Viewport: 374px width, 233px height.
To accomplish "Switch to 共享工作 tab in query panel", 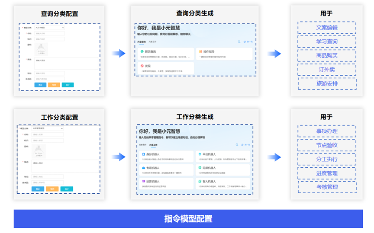I will pos(153,41).
